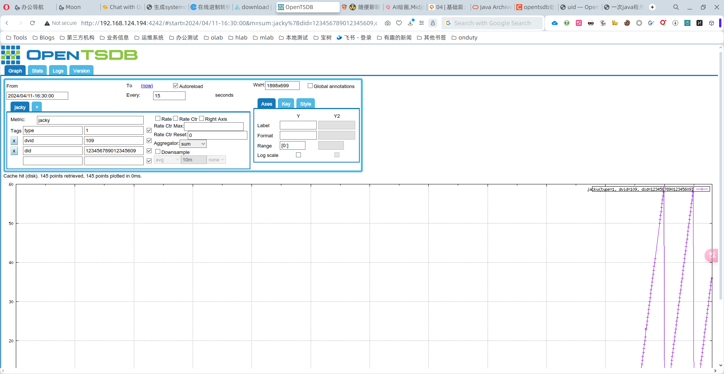Click the download circle extension icon

pos(675,23)
